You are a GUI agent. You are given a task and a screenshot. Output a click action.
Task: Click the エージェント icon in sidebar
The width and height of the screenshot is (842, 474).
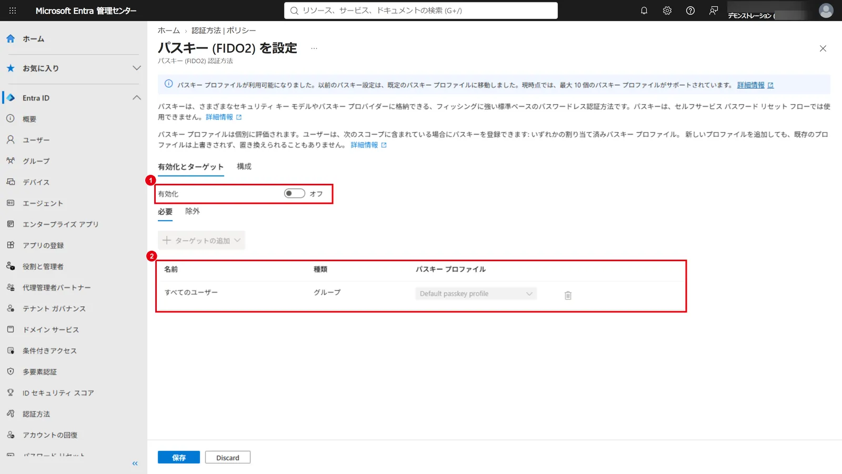(x=11, y=203)
